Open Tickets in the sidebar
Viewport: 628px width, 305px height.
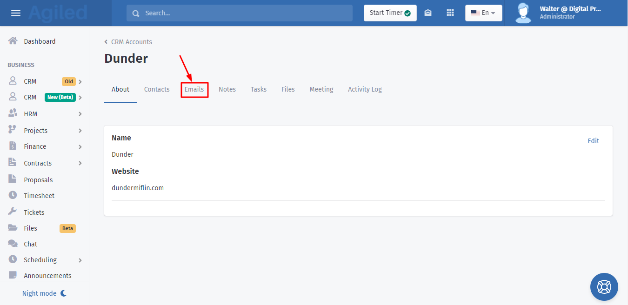pyautogui.click(x=34, y=212)
